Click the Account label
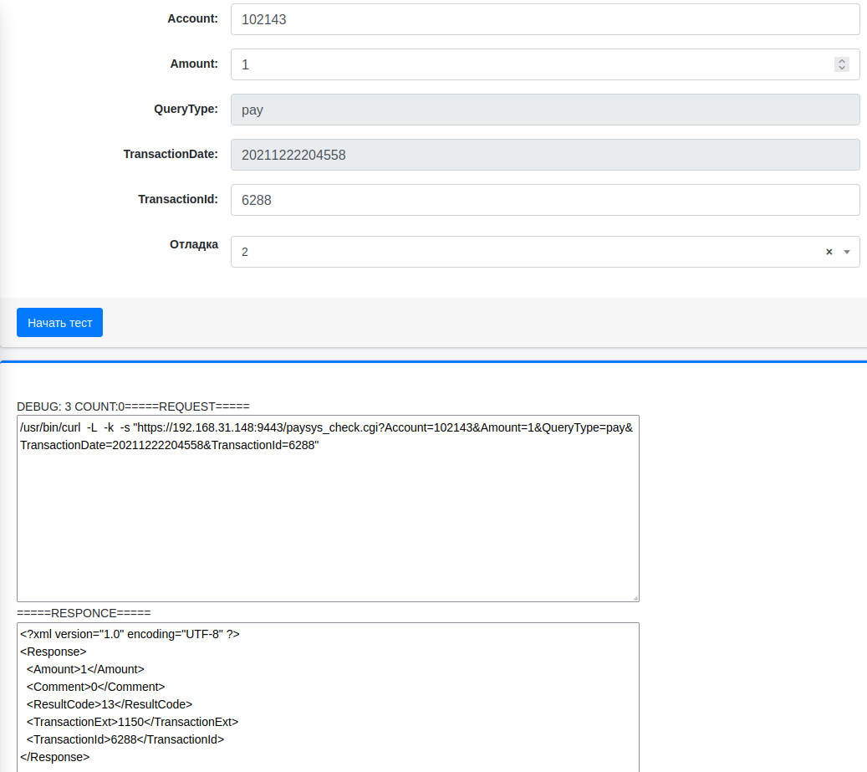Screen dimensions: 867x772 pos(192,18)
